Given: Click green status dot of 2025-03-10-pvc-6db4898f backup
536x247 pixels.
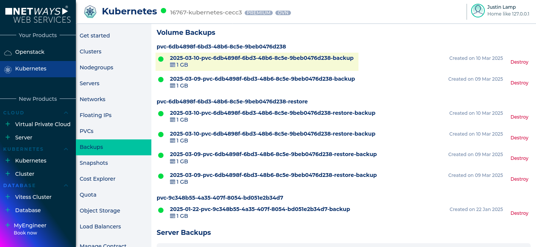Looking at the screenshot, I should pyautogui.click(x=161, y=59).
